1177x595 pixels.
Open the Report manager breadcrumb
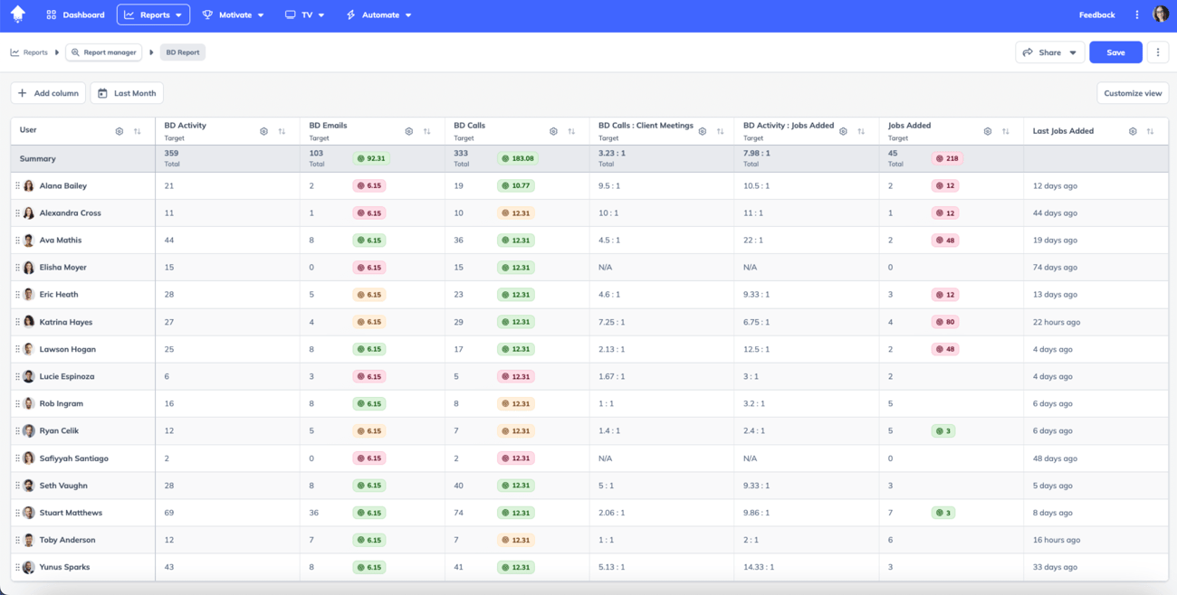[102, 52]
